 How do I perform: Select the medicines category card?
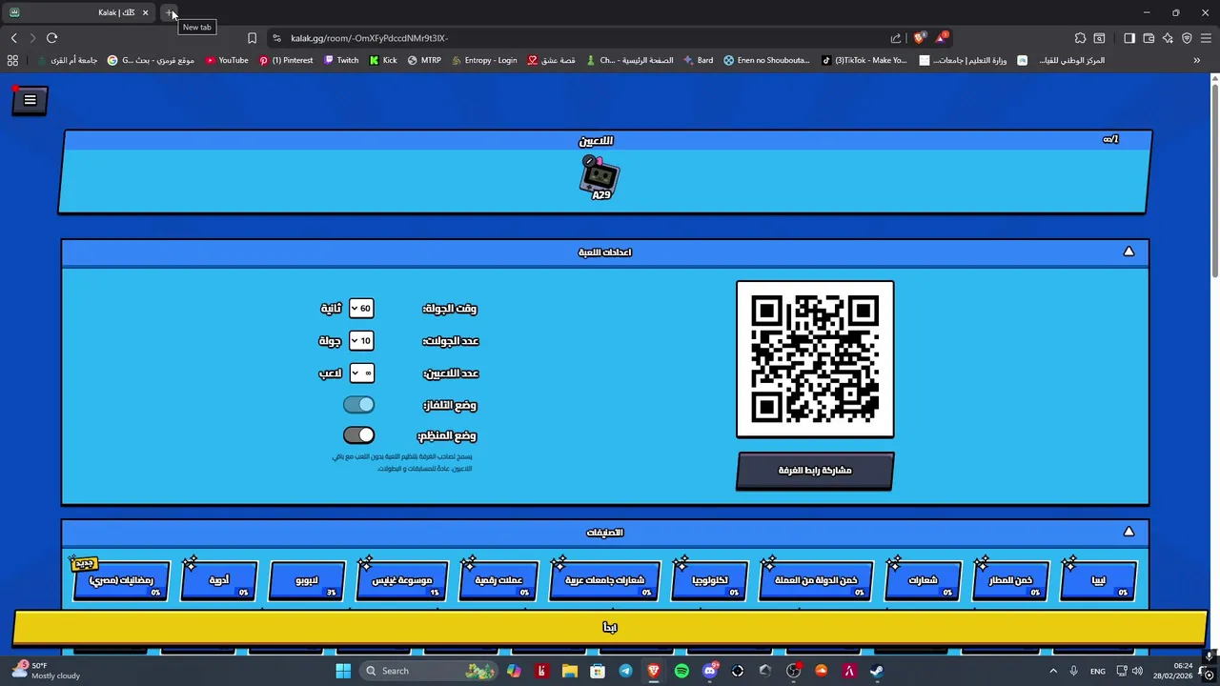click(219, 580)
